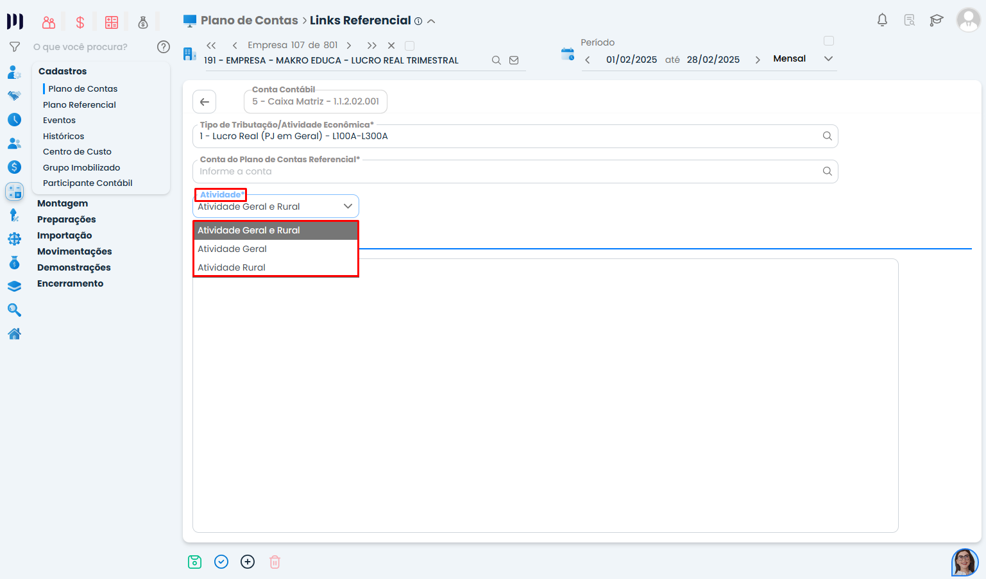Choose Atividade Rural option
This screenshot has width=986, height=579.
coord(276,267)
